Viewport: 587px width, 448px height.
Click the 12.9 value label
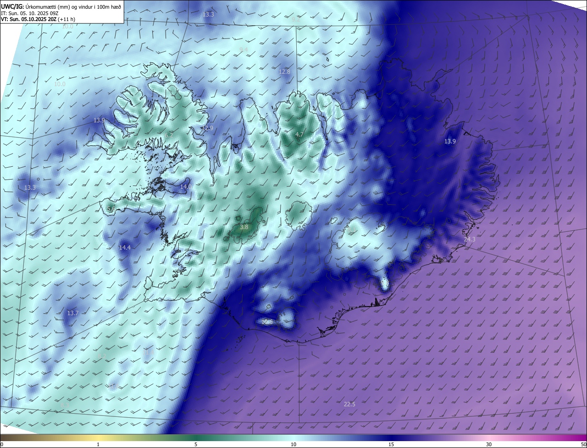[x=207, y=128]
